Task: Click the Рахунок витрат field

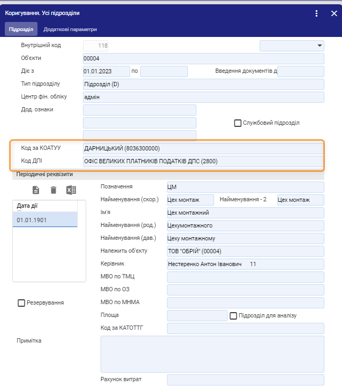Action: click(245, 380)
